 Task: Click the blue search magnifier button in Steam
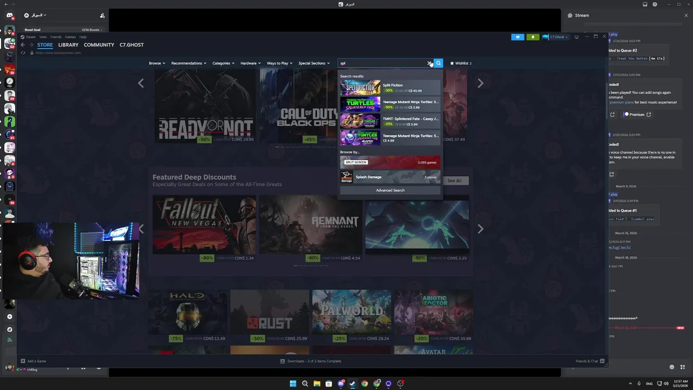[x=439, y=63]
